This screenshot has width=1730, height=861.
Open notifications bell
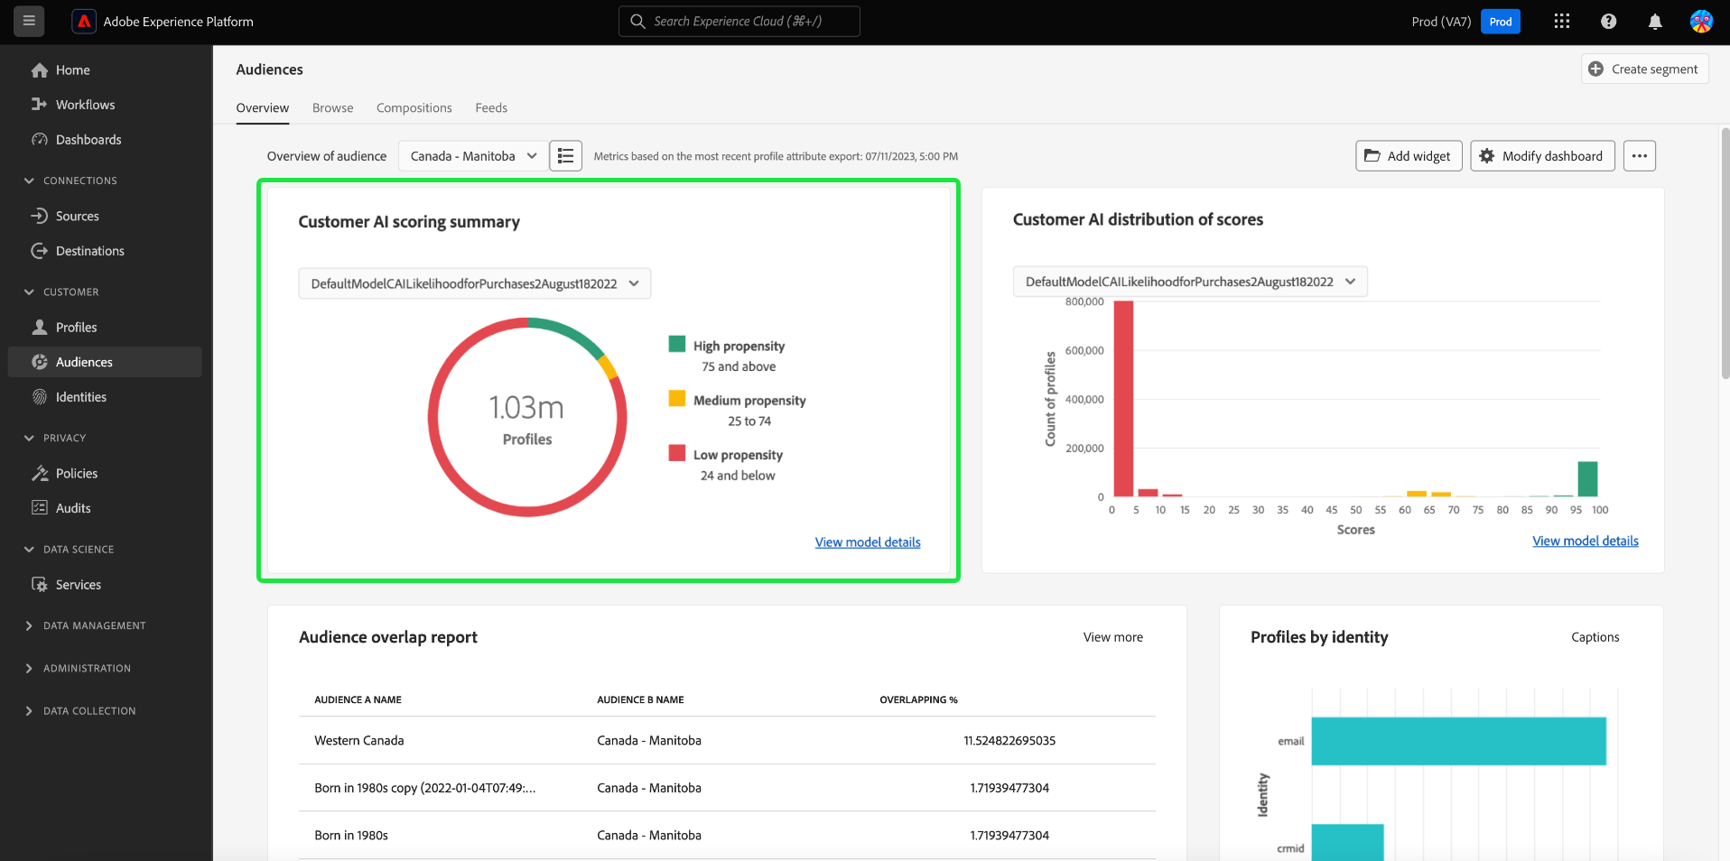tap(1655, 22)
